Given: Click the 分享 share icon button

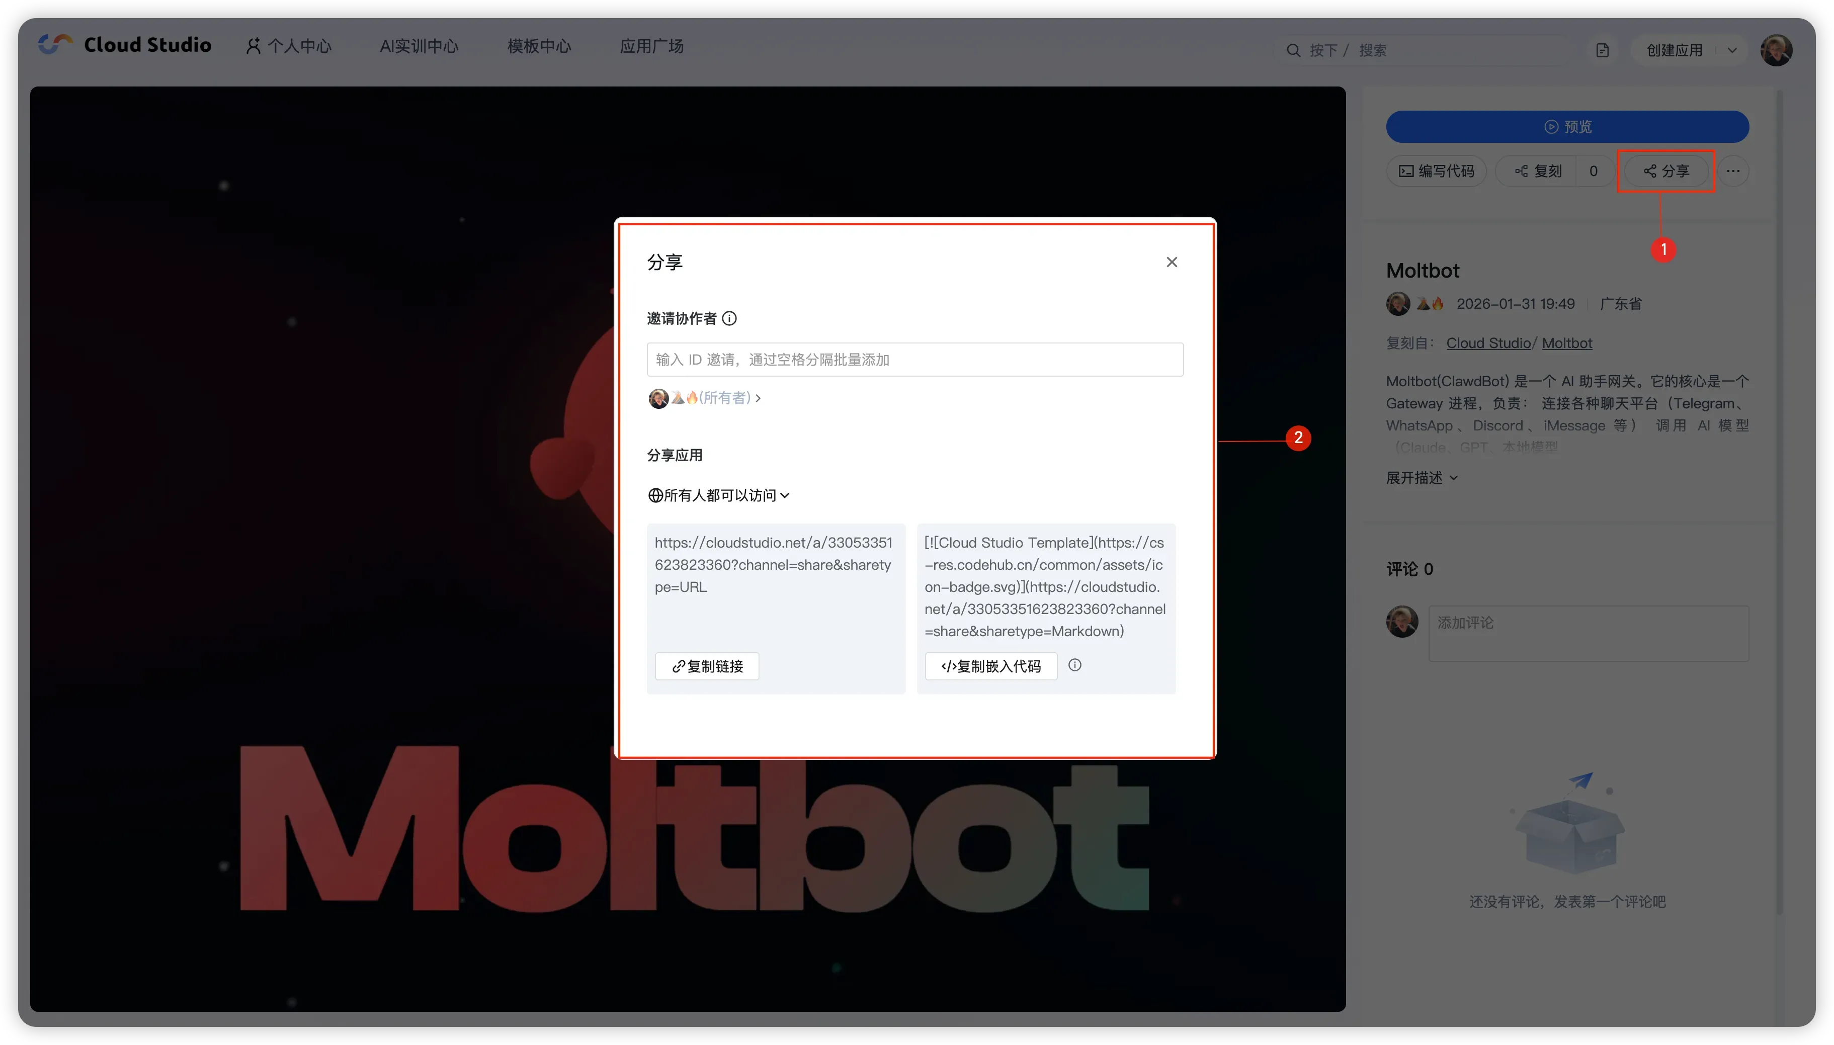Looking at the screenshot, I should coord(1666,171).
